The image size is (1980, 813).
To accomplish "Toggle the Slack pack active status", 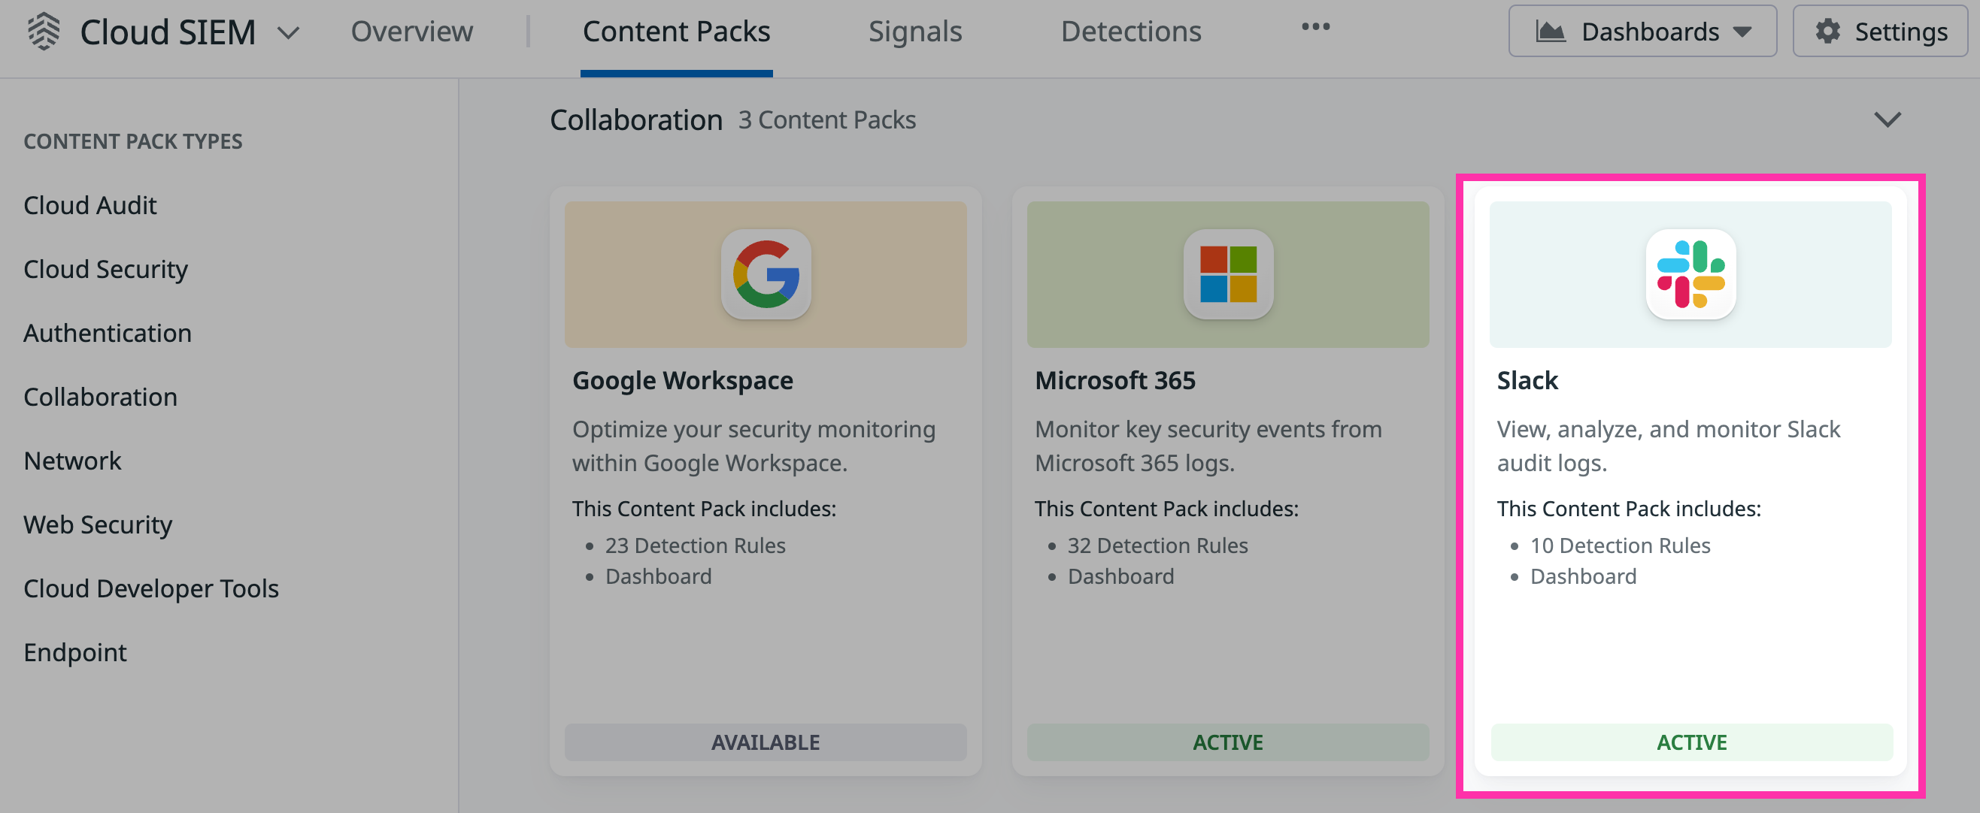I will click(1690, 742).
